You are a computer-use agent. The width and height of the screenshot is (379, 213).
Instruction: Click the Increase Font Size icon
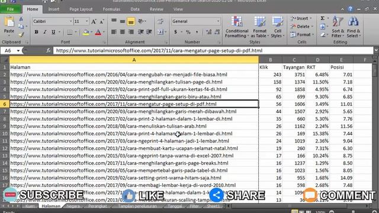(94, 21)
